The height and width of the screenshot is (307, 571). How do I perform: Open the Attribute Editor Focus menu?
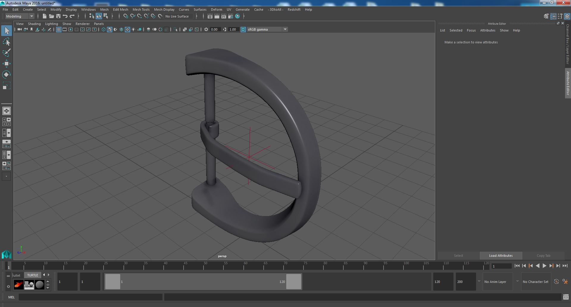coord(471,30)
